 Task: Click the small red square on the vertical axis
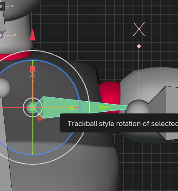pos(33,68)
